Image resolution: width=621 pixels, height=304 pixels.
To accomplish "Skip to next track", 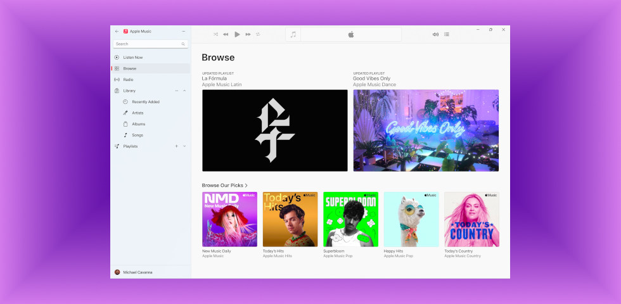I will 248,34.
